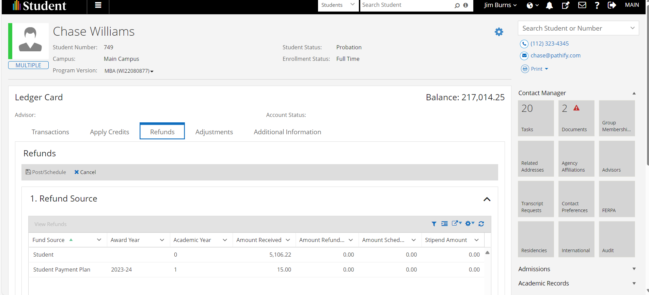Screen dimensions: 649x295
Task: Click the Documents warning triangle icon
Action: (x=576, y=108)
